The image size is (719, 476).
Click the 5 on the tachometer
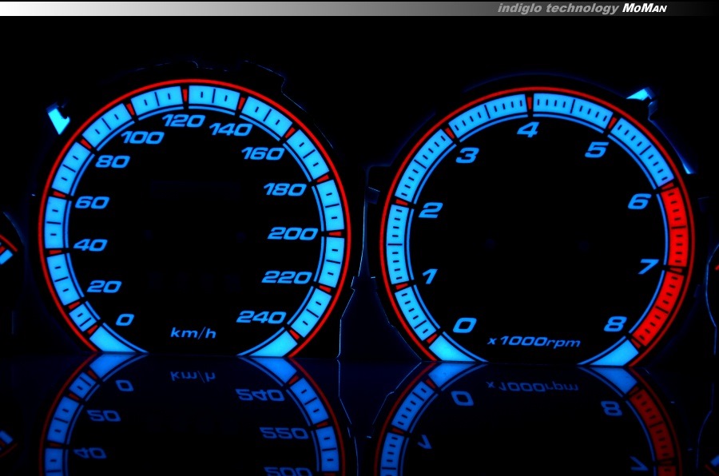coord(597,149)
